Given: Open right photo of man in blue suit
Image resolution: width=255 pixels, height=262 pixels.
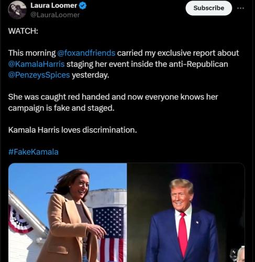Looking at the screenshot, I should click(x=186, y=212).
